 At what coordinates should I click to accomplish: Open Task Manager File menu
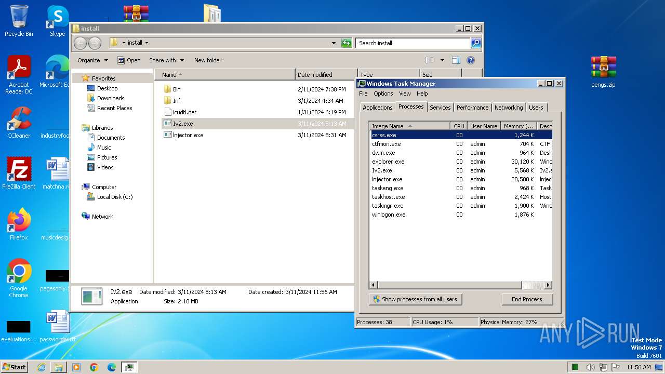(x=363, y=94)
